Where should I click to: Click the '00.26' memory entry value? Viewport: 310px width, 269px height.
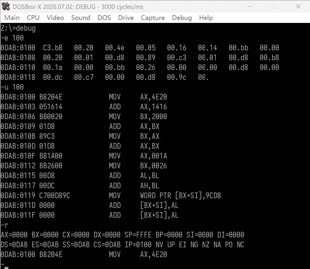coord(146,68)
